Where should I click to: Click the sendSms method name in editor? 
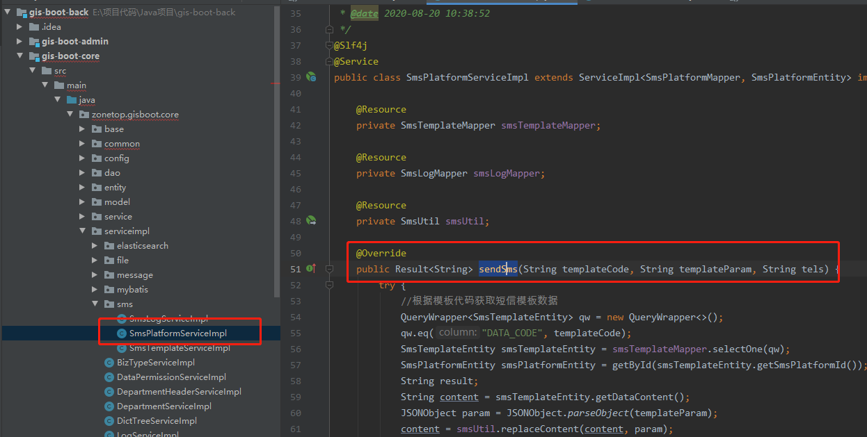click(498, 269)
